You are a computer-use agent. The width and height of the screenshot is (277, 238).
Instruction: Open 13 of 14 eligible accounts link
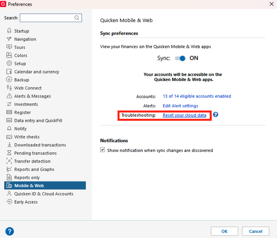(x=197, y=96)
